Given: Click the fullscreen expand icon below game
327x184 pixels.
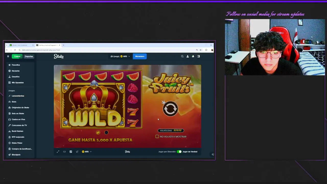Looking at the screenshot, I should tap(58, 152).
